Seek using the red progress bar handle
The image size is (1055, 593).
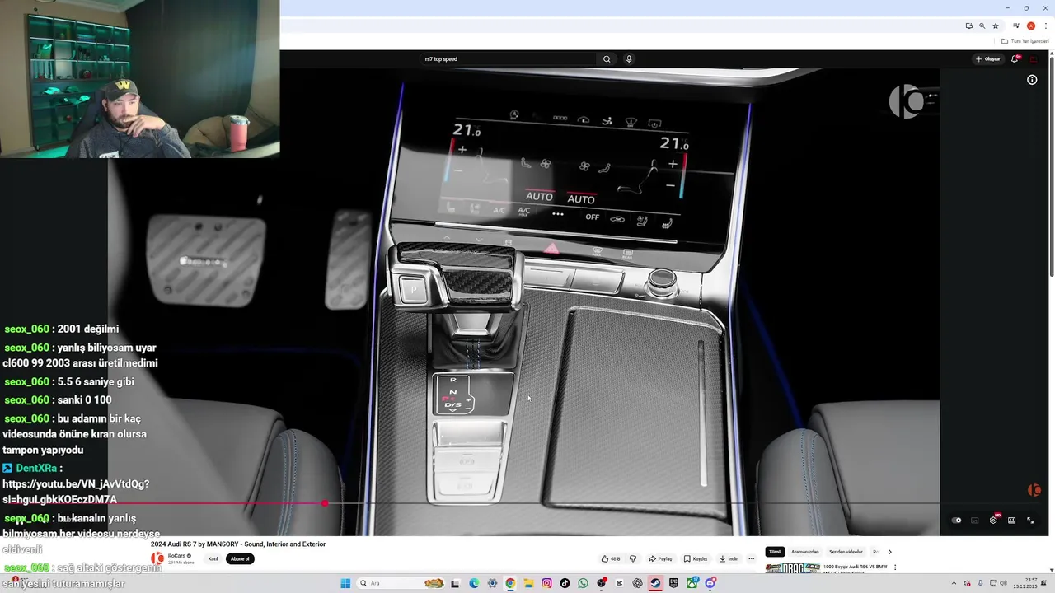coord(325,503)
